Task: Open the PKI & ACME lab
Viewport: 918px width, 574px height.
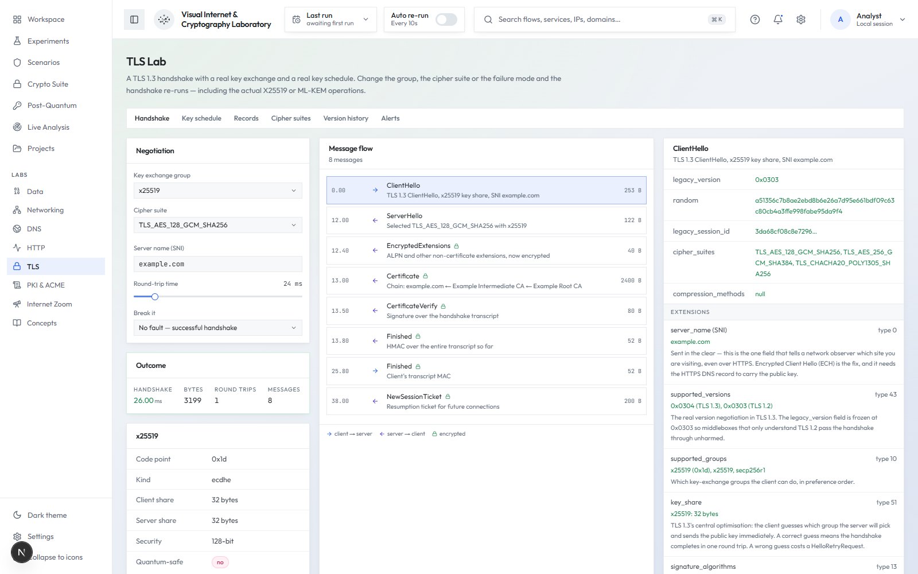Action: point(56,285)
